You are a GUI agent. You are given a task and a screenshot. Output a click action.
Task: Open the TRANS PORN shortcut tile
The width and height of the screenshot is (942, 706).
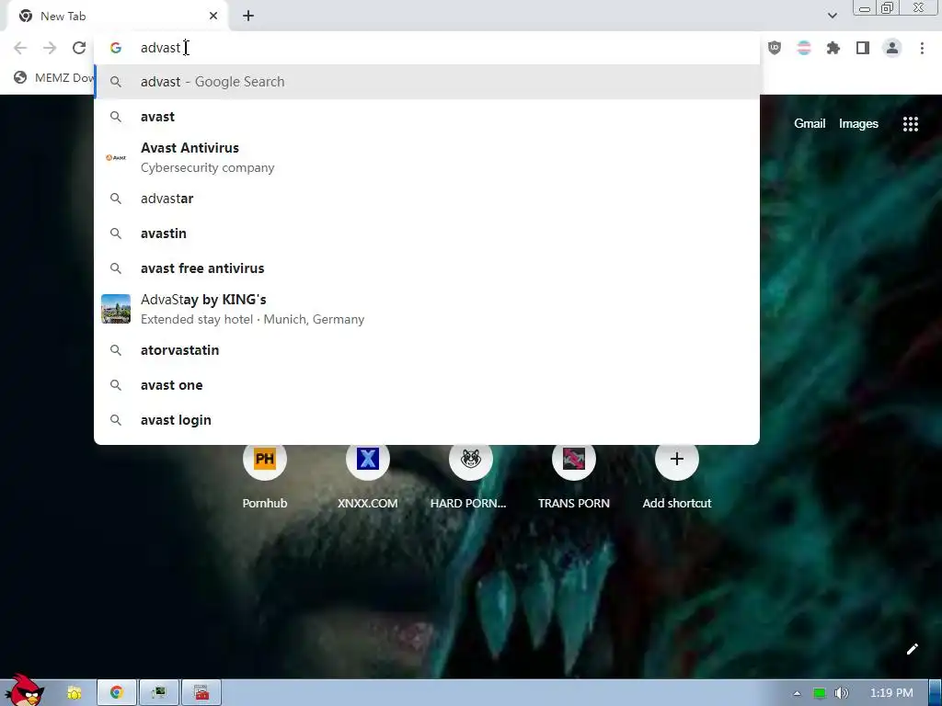pyautogui.click(x=574, y=474)
